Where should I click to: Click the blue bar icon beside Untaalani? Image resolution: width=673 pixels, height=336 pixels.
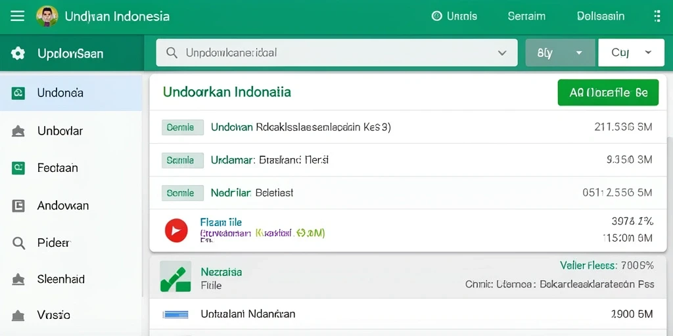point(175,315)
